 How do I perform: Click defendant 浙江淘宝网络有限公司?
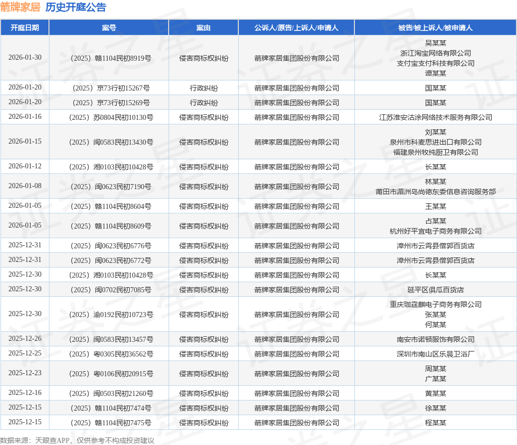click(x=436, y=53)
